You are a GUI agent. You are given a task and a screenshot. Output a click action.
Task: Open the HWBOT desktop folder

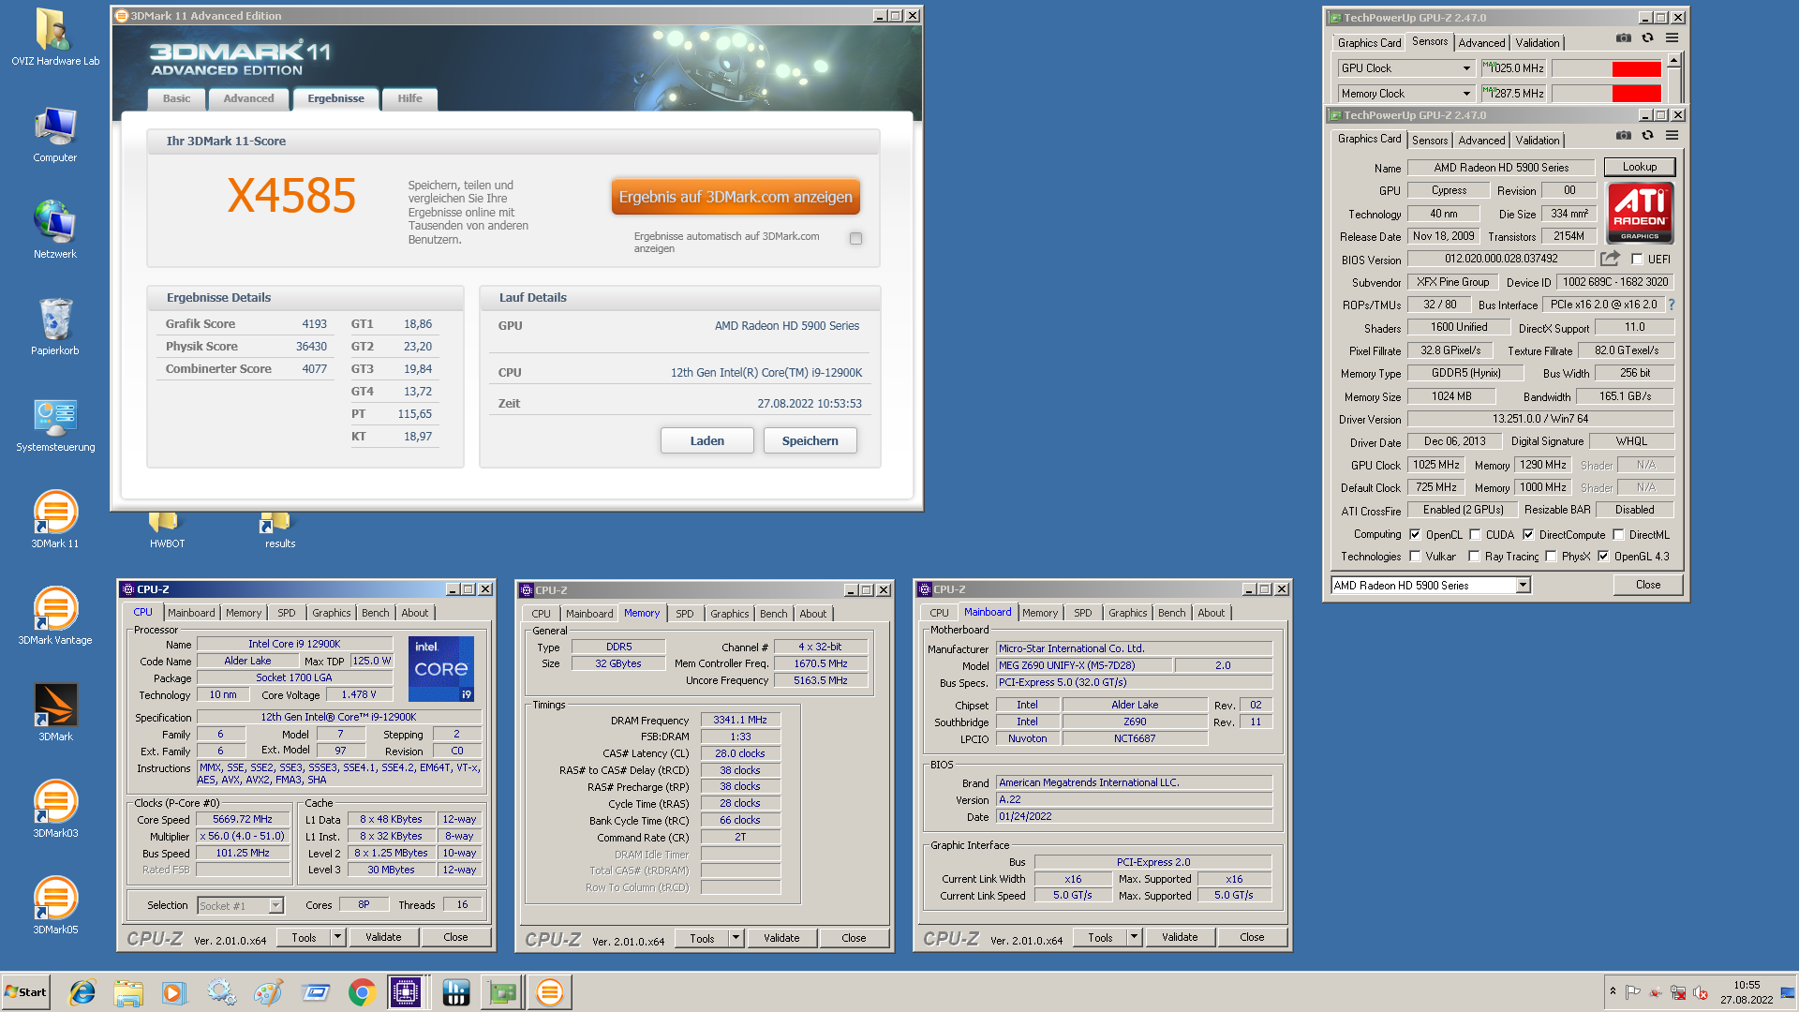(167, 530)
